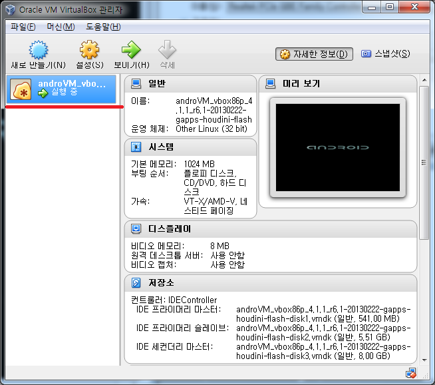Click the machine name value in General
The image size is (435, 385).
[x=214, y=111]
